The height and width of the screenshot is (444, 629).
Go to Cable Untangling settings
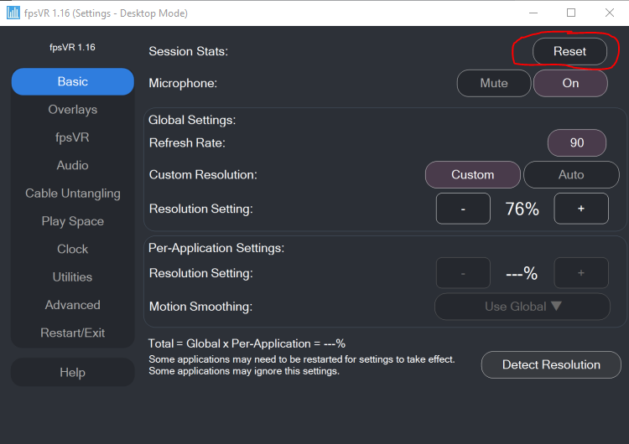(x=73, y=194)
